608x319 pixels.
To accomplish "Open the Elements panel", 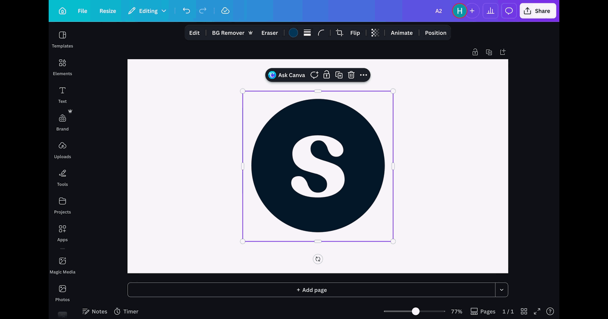I will click(x=62, y=67).
